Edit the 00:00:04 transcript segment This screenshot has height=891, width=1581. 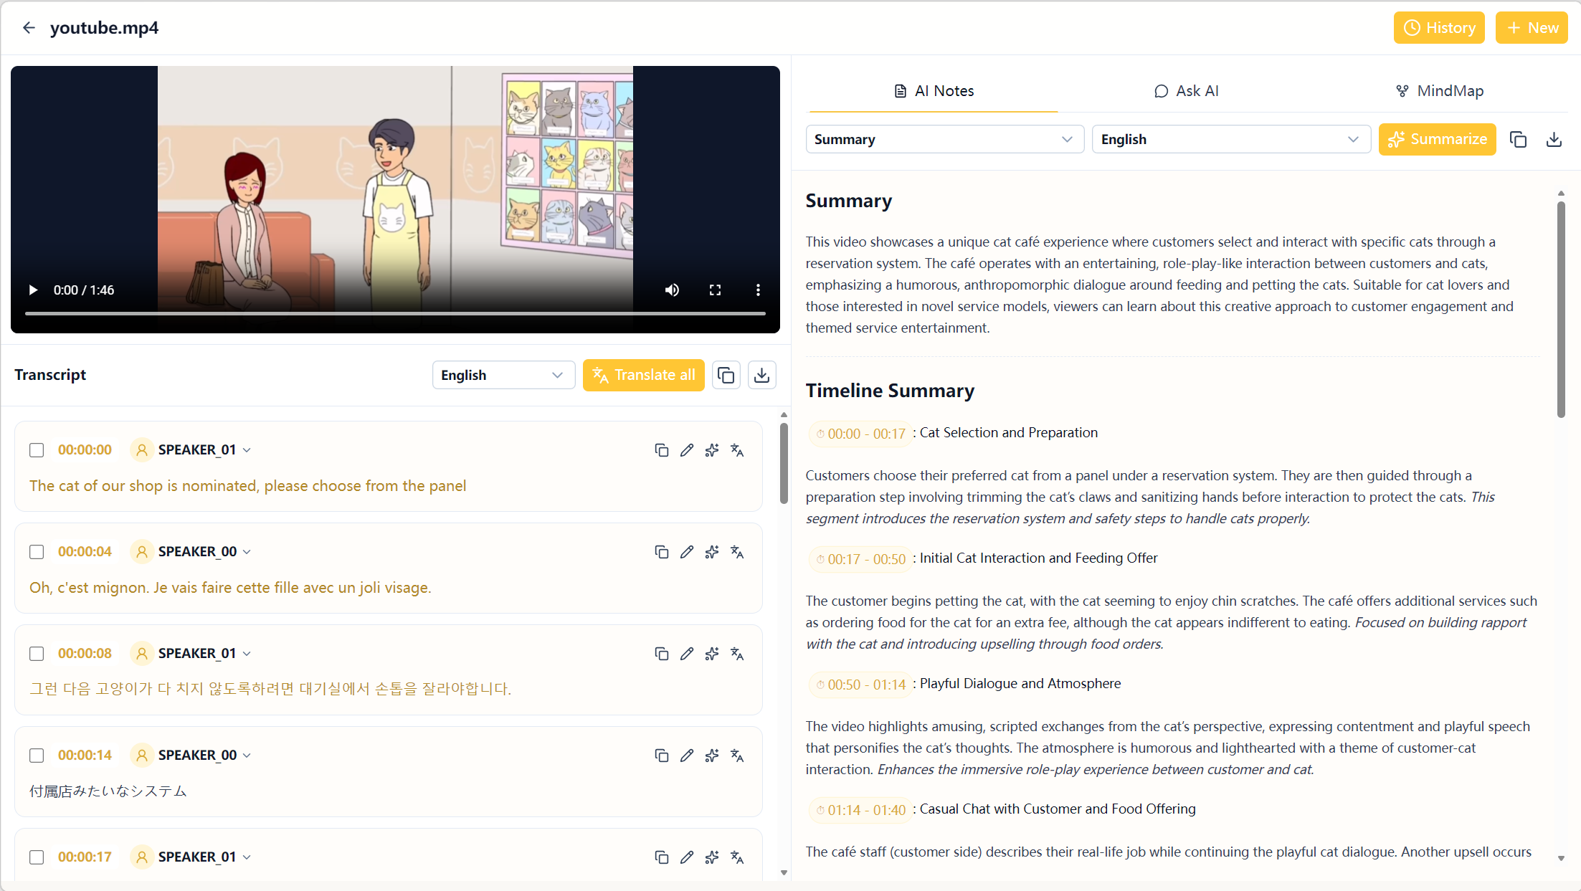click(x=687, y=552)
